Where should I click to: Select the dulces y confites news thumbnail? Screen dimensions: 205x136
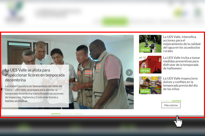point(150,85)
